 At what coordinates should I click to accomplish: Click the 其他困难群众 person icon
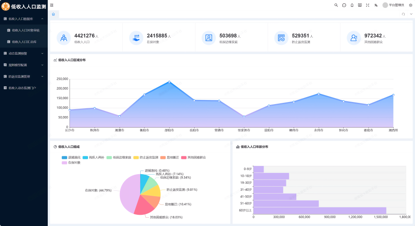[354, 38]
